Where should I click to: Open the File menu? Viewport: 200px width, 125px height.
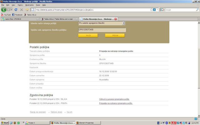pyautogui.click(x=3, y=5)
